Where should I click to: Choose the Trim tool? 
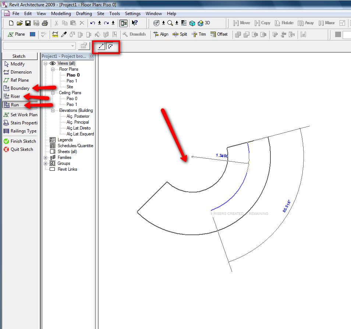coord(199,34)
